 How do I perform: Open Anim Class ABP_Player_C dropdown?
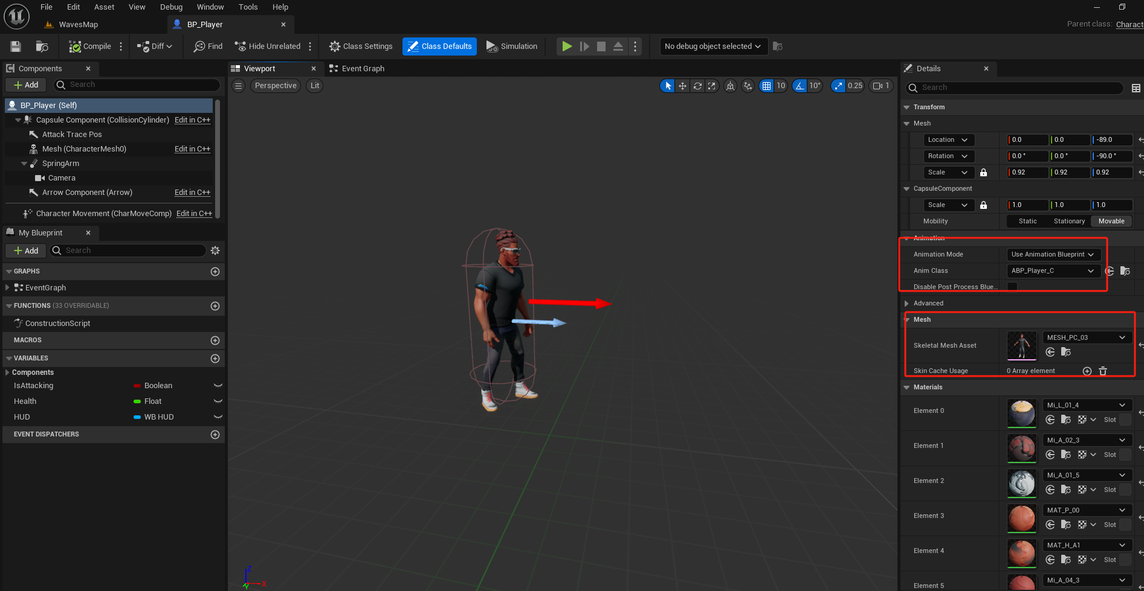pos(1053,271)
